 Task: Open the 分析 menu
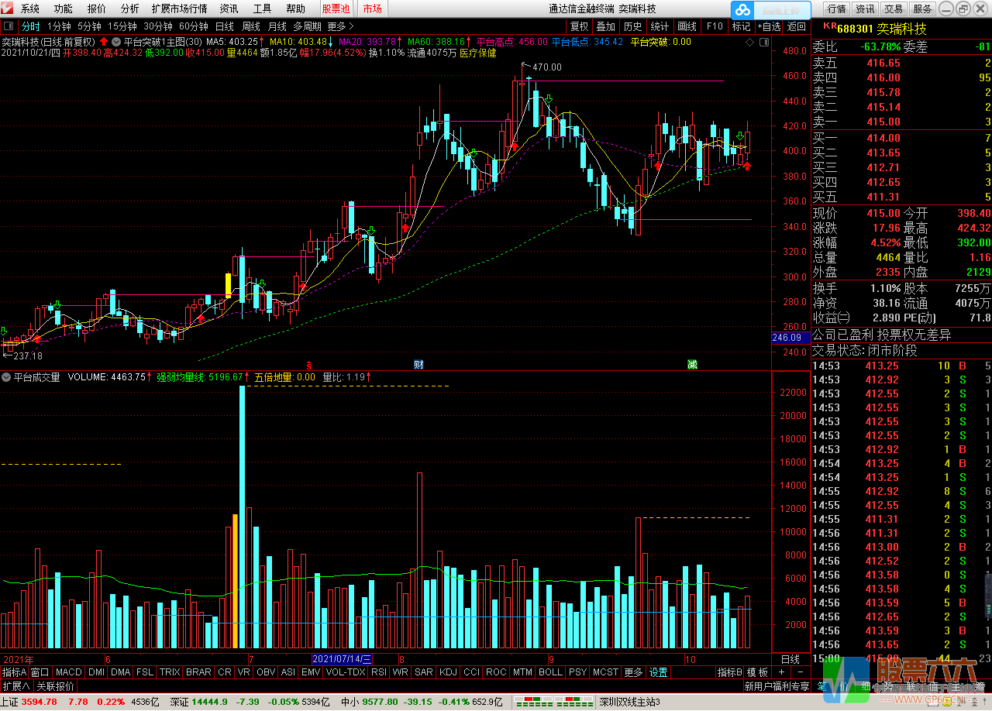pos(130,9)
